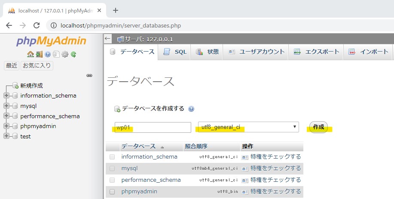Click the 新規作成 database icon in tree
394x199 pixels.
[x=15, y=86]
